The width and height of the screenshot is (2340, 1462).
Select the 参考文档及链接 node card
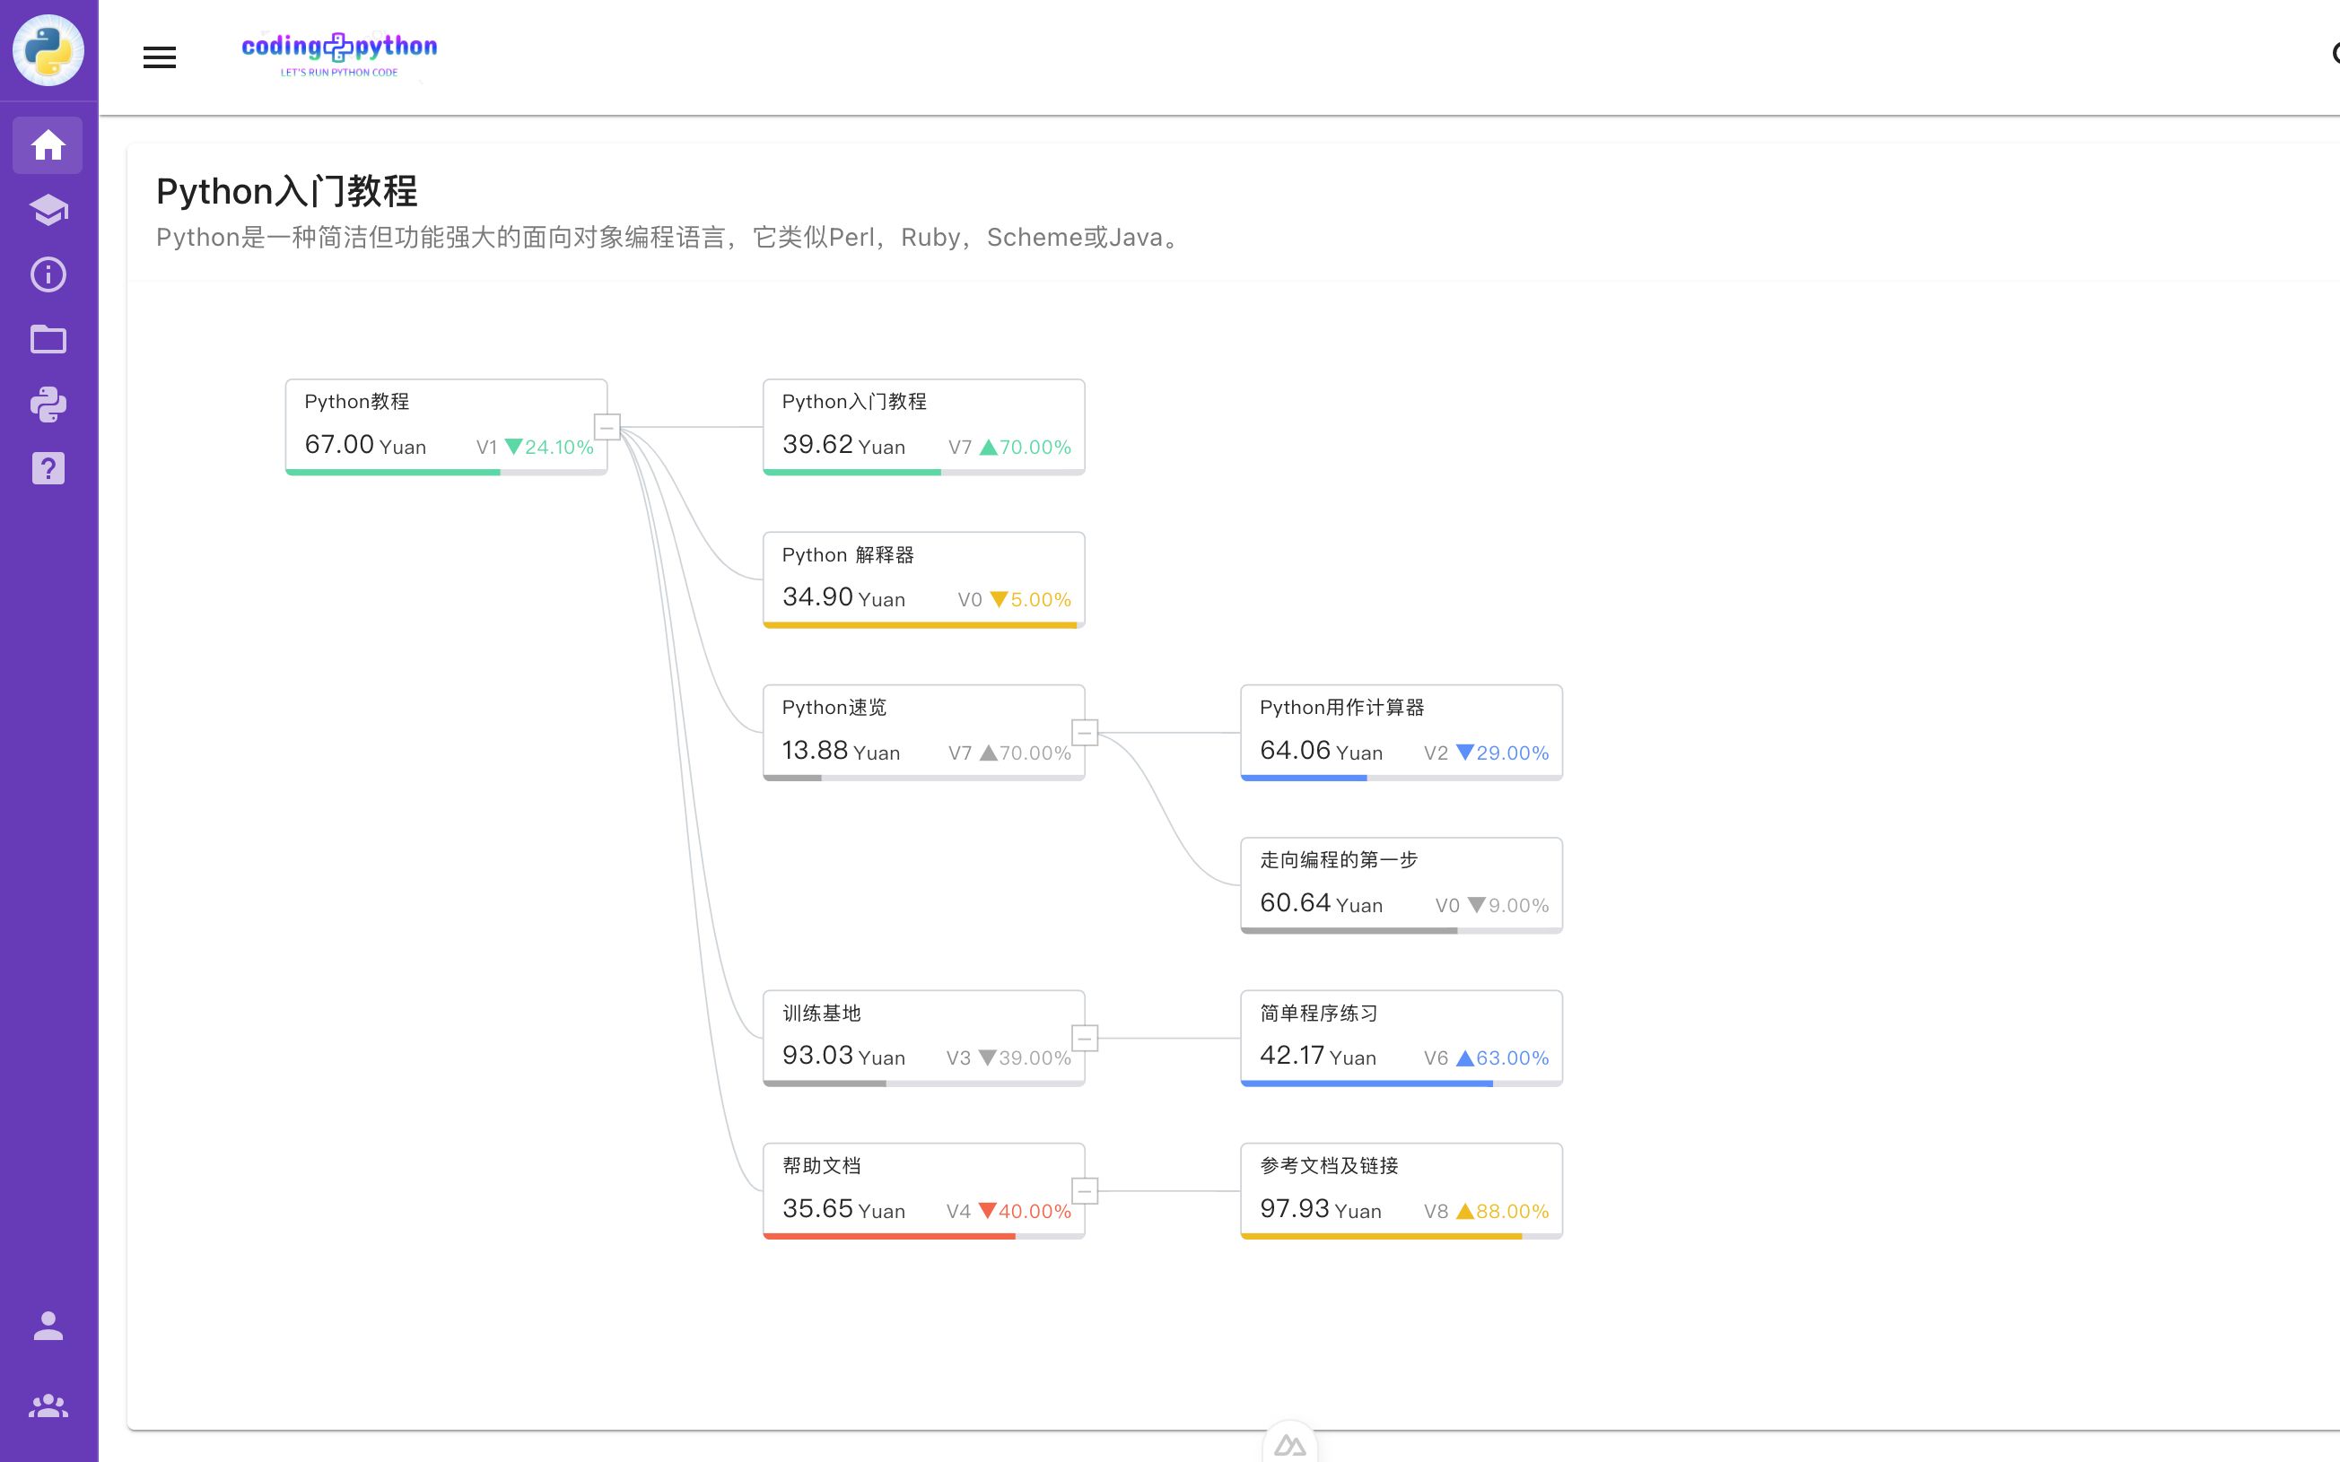(1402, 1191)
